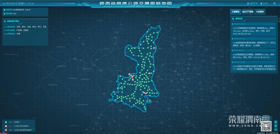Switch to the 恶劣天气管制 tab
This screenshot has width=280, height=134.
(x=248, y=12)
